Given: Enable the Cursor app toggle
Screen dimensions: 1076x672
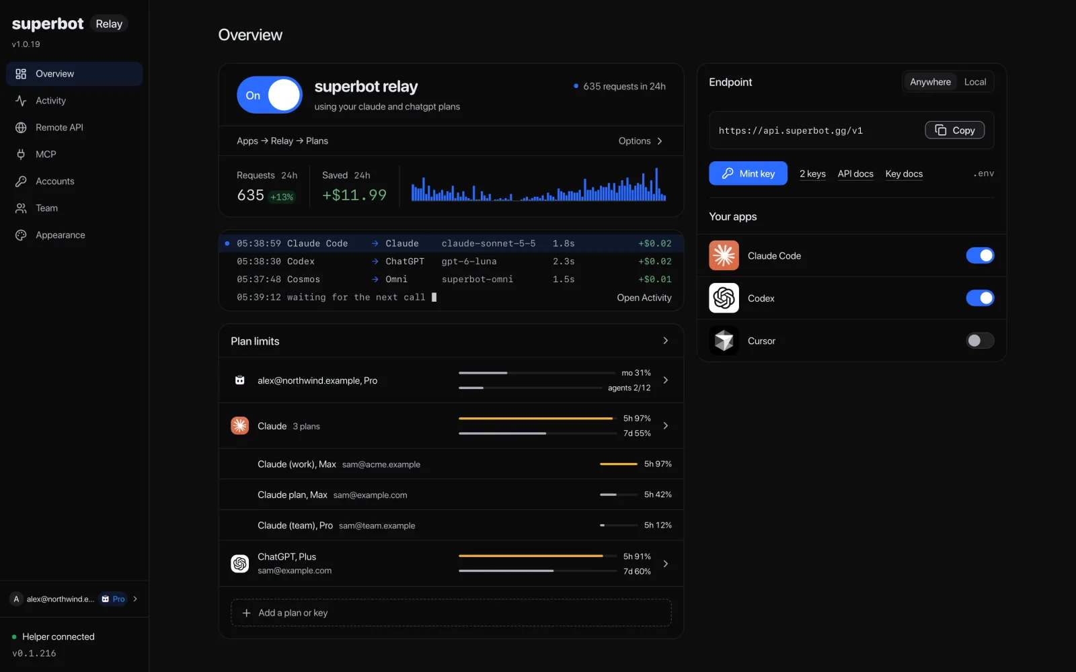Looking at the screenshot, I should (980, 341).
